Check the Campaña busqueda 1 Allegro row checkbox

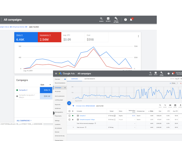point(70,120)
